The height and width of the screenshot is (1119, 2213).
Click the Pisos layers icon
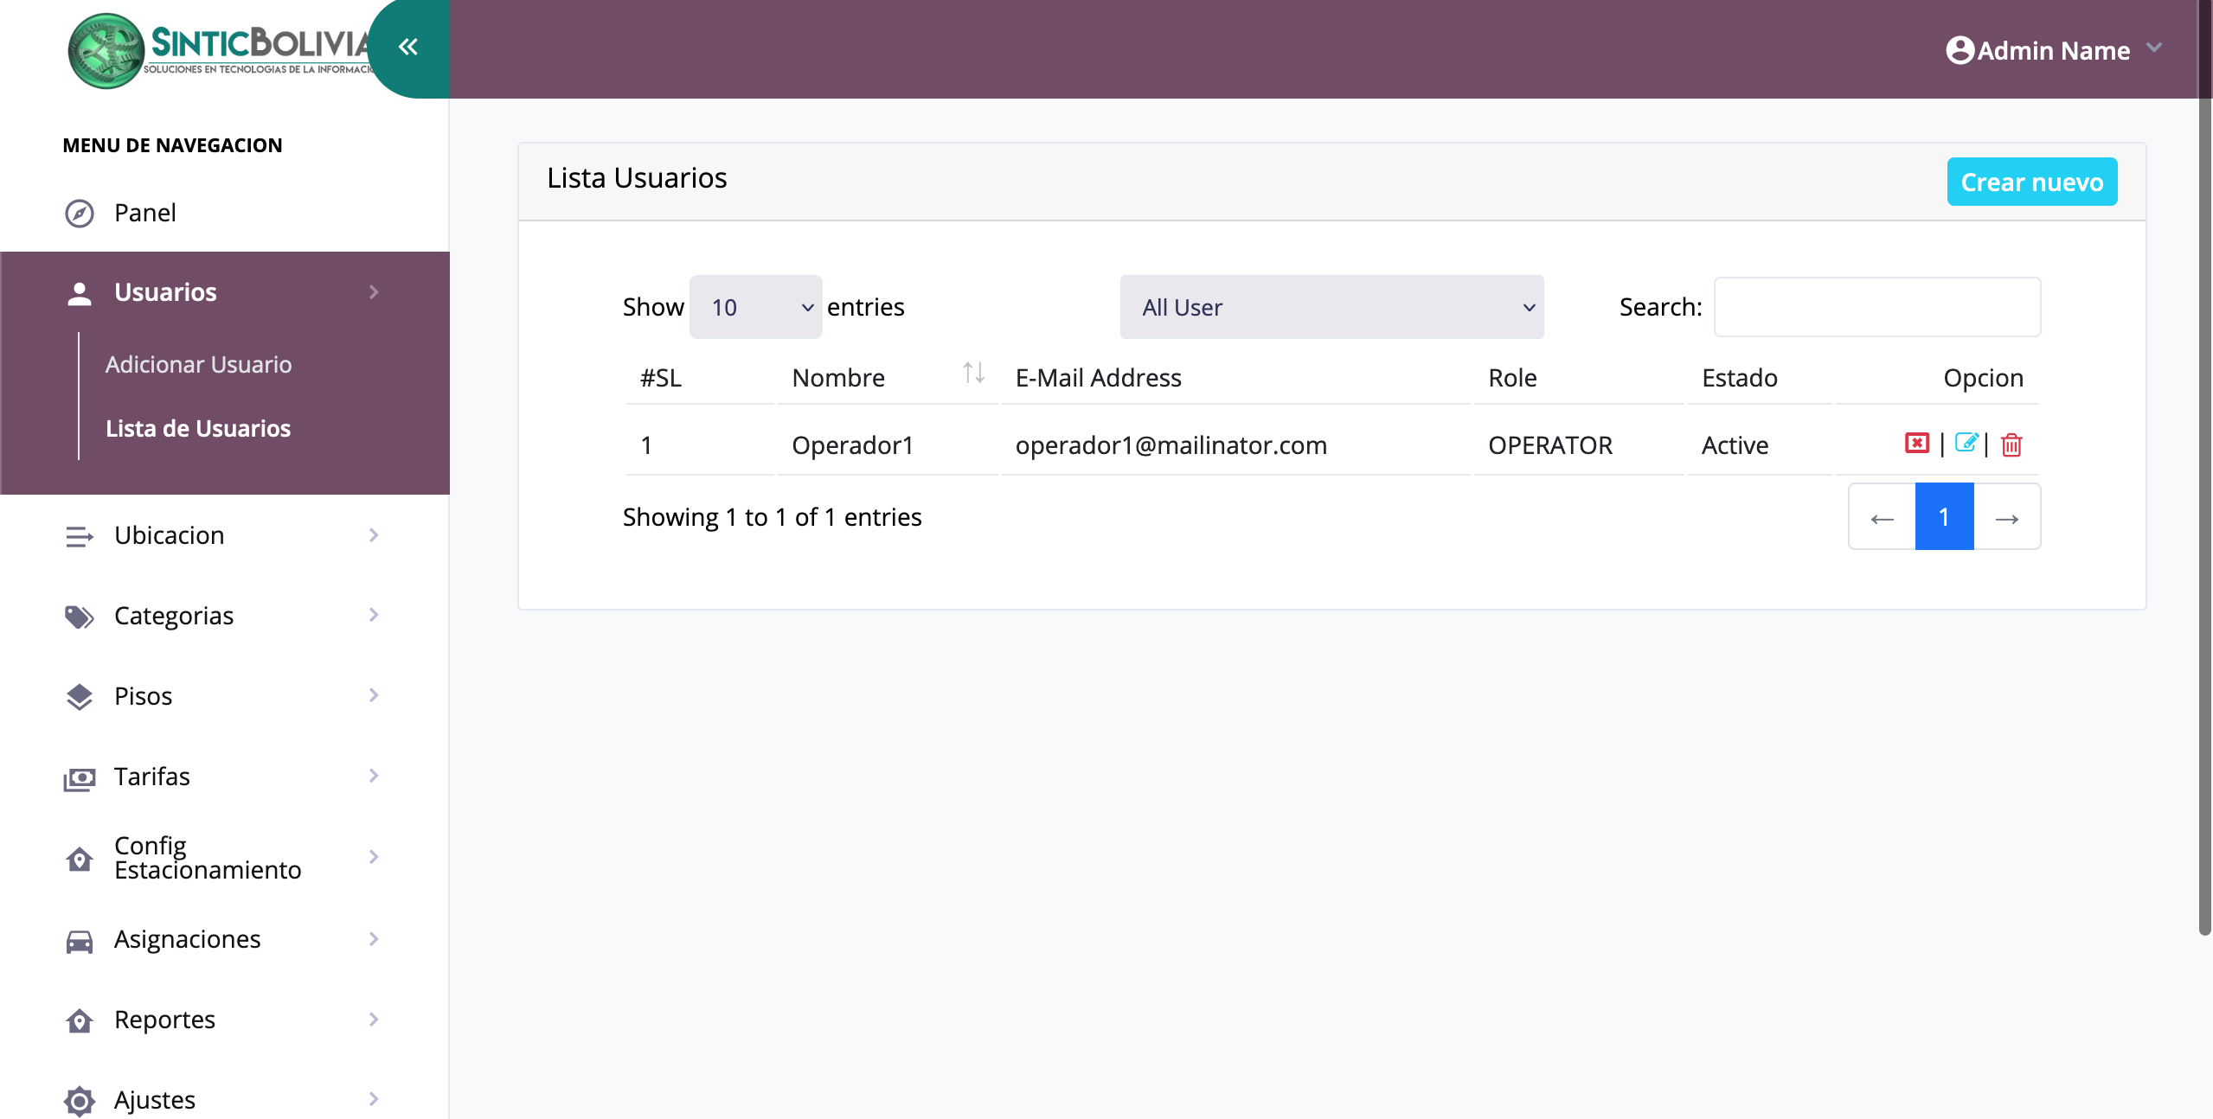point(80,697)
